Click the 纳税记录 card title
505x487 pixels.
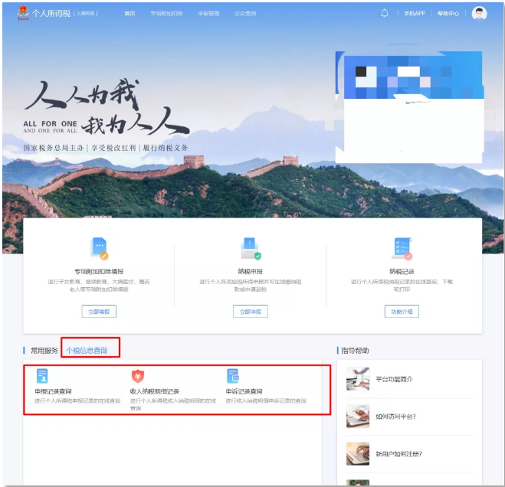402,271
